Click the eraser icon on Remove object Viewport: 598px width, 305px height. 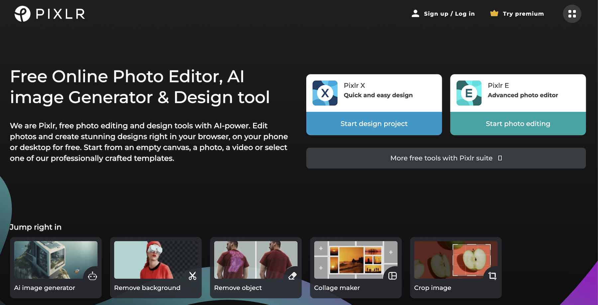click(x=293, y=275)
